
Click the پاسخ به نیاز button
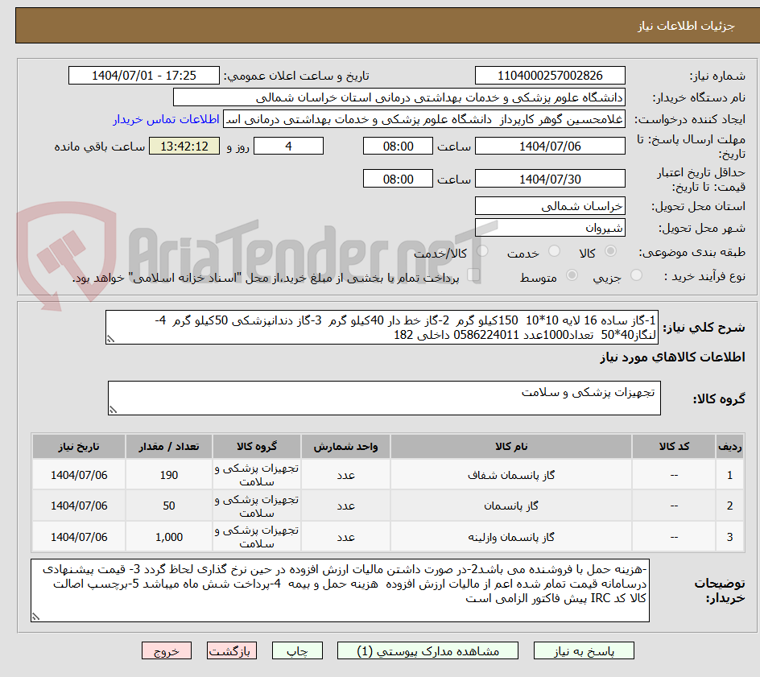click(x=584, y=650)
